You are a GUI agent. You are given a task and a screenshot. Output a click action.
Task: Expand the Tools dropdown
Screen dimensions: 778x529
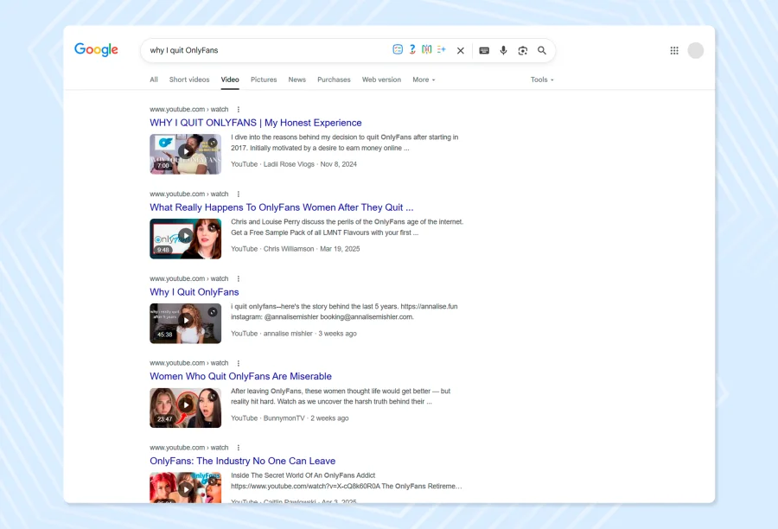[542, 80]
